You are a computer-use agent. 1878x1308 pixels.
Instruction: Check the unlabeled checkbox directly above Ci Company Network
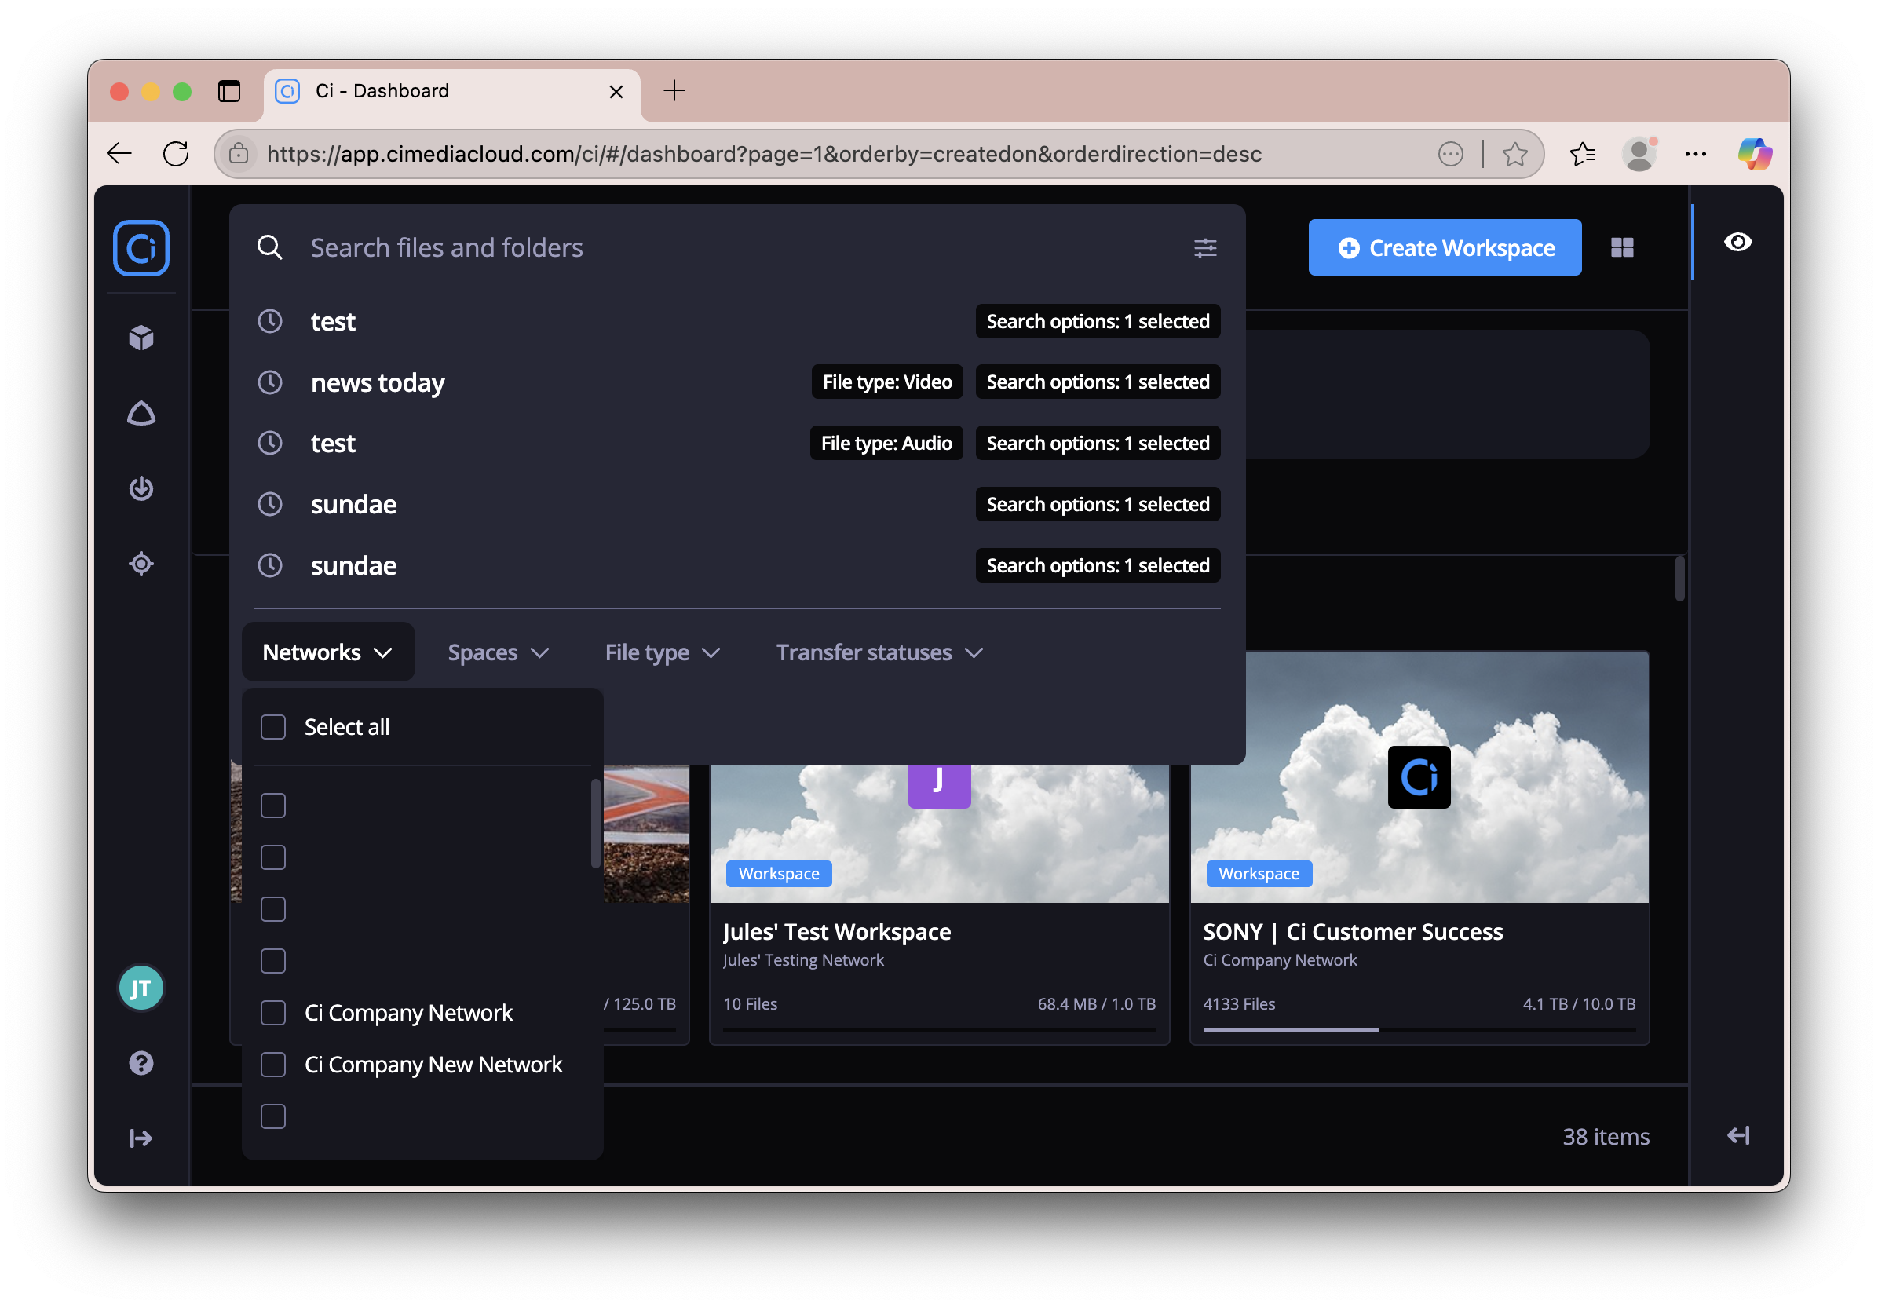pyautogui.click(x=273, y=961)
